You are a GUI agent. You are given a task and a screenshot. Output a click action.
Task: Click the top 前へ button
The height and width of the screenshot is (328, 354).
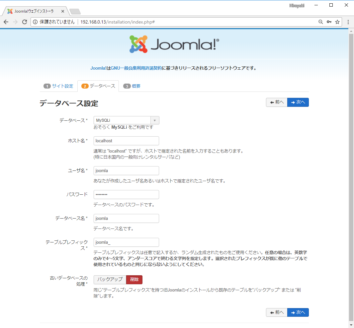click(277, 102)
